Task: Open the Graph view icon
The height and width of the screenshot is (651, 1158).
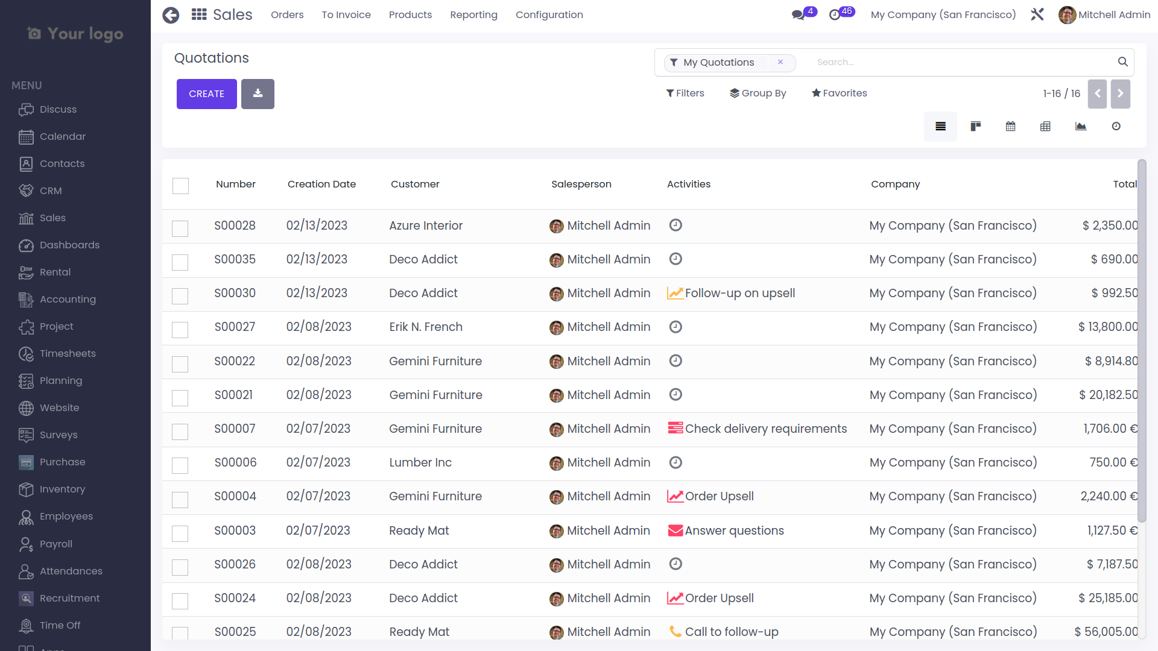Action: point(1080,126)
